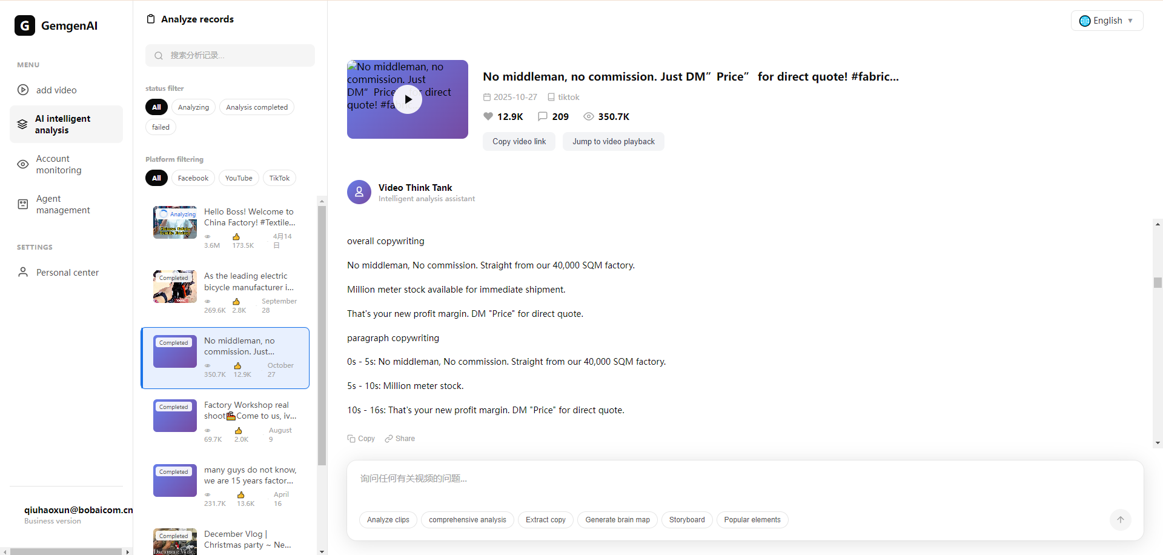This screenshot has width=1163, height=555.
Task: Filter records by YouTube platform
Action: coord(239,178)
